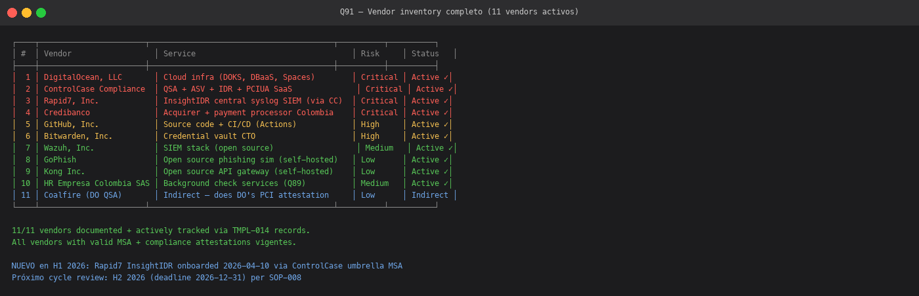The width and height of the screenshot is (919, 296).
Task: Click row number 11
Action: [x=26, y=195]
